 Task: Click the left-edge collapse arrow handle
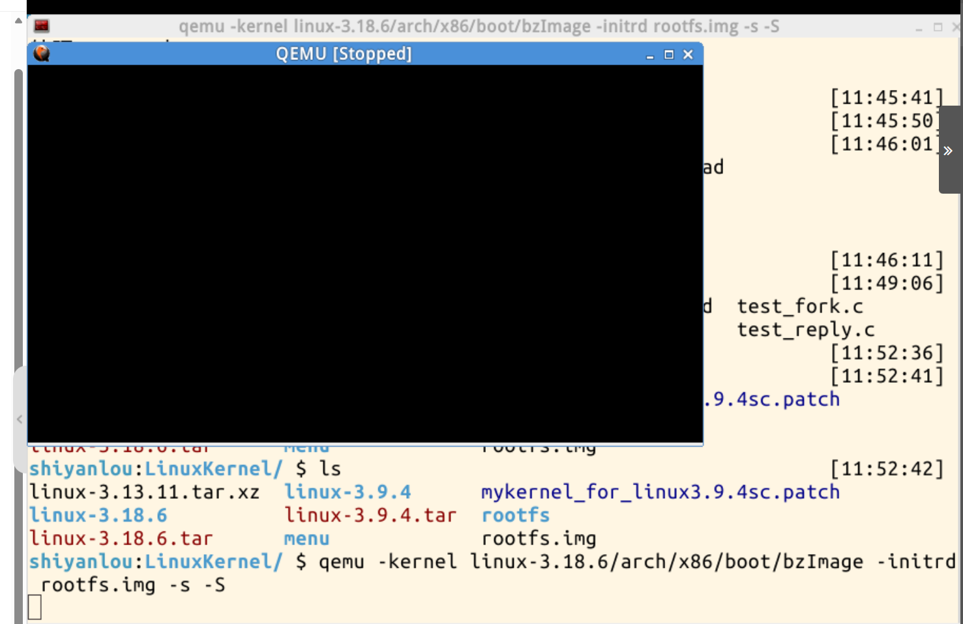20,419
